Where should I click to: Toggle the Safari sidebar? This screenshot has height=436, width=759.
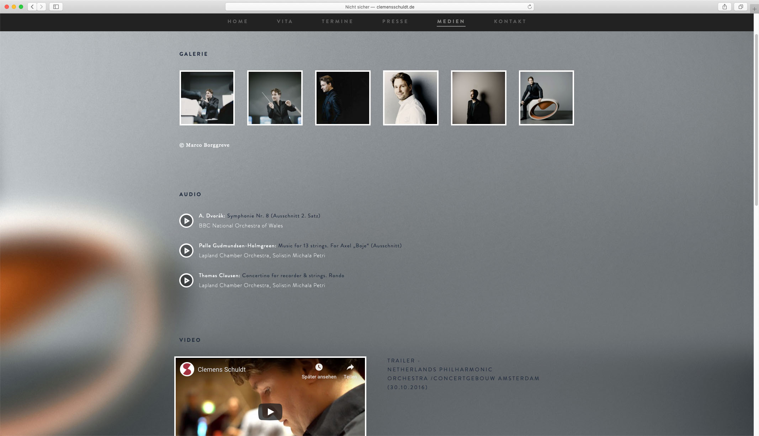pyautogui.click(x=56, y=7)
